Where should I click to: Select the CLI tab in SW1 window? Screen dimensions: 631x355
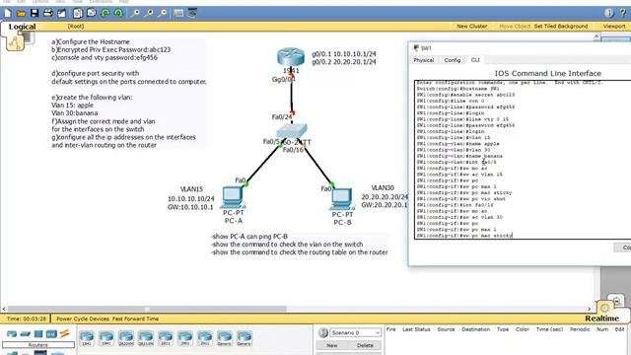[475, 60]
